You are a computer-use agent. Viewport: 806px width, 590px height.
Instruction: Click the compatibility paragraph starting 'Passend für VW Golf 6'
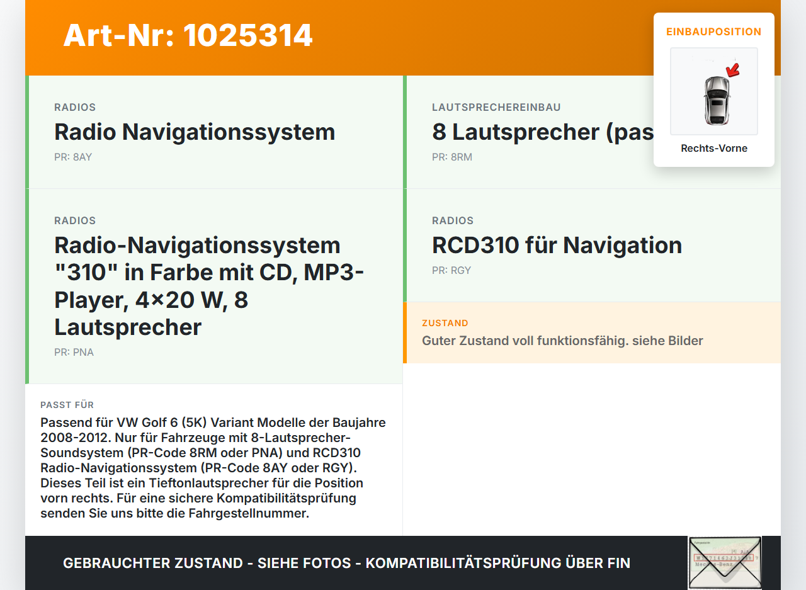click(x=213, y=468)
